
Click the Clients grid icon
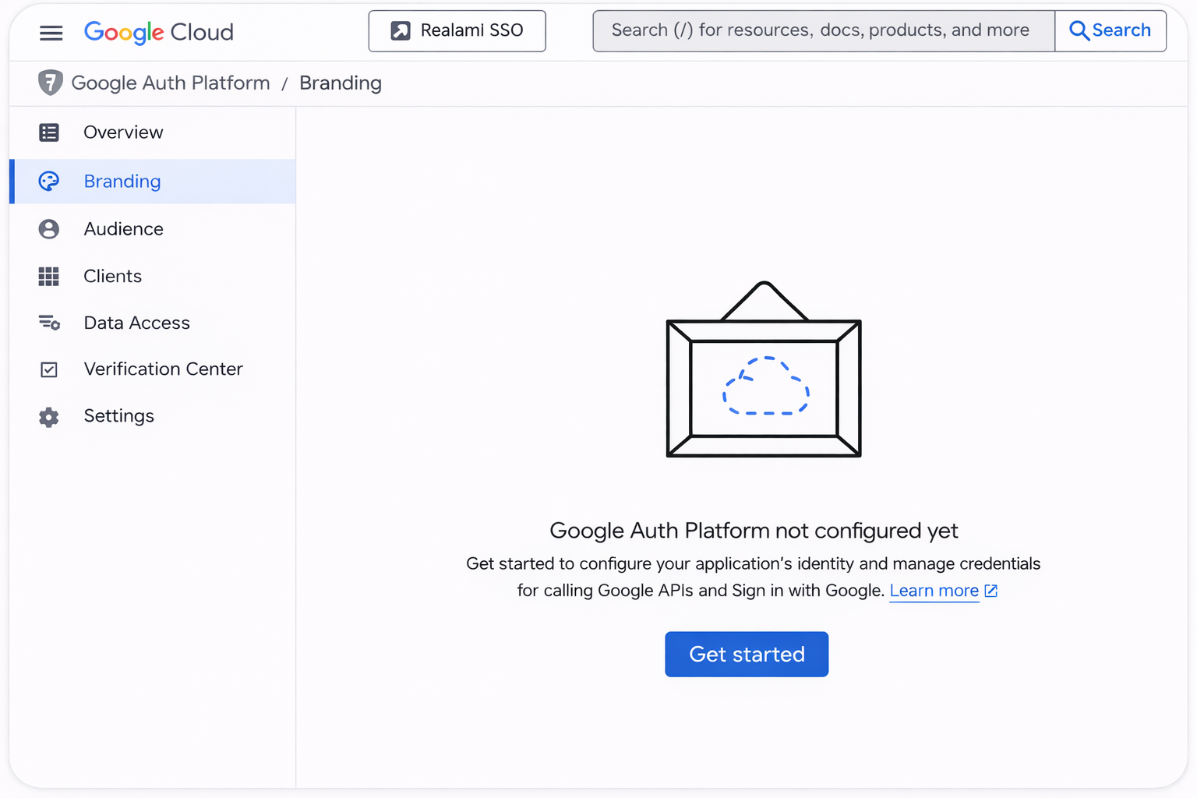tap(49, 277)
